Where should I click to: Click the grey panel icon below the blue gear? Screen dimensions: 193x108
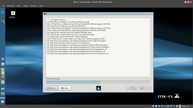(x=3, y=64)
